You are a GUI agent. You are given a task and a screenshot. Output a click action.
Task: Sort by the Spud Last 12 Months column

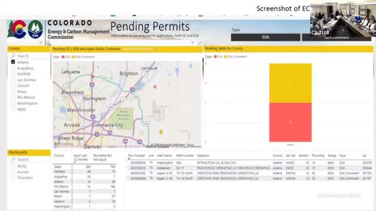81,158
